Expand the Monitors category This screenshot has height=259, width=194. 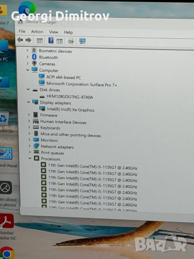(30, 140)
